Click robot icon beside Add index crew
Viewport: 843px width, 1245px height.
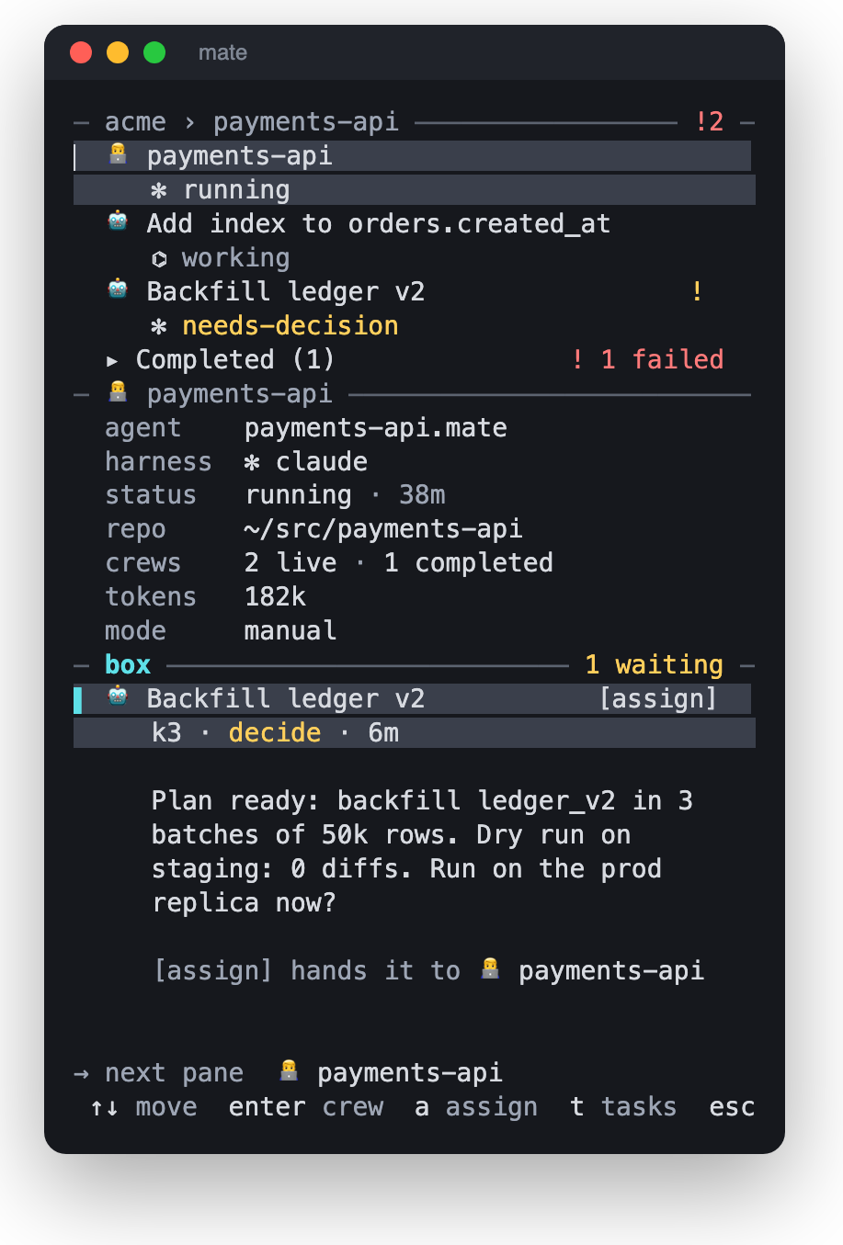[x=118, y=221]
